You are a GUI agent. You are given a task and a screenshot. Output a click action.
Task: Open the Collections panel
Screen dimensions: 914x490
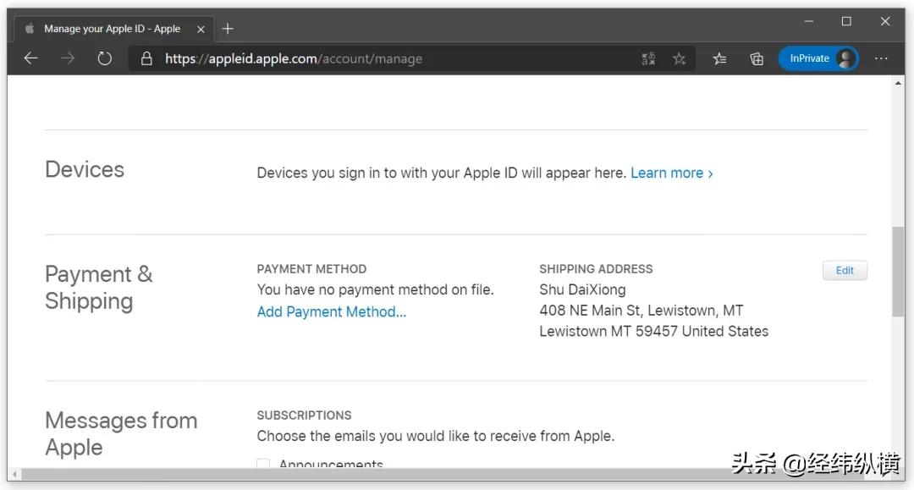756,58
